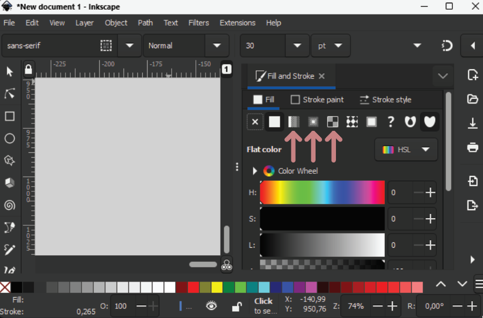Expand the Color Wheel section
483x318 pixels.
point(255,171)
